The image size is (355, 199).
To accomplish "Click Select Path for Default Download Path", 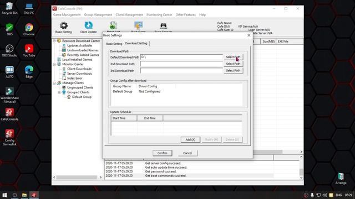I will [233, 57].
